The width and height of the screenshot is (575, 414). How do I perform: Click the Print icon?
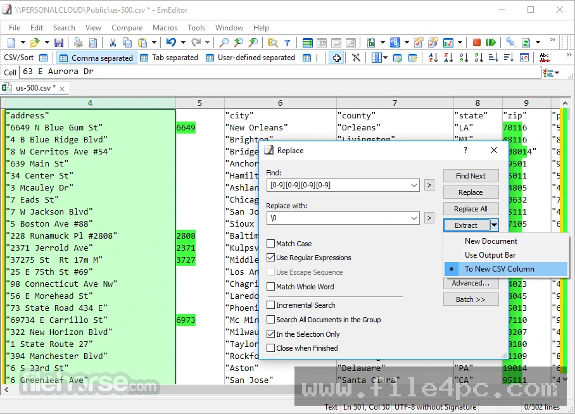(78, 42)
